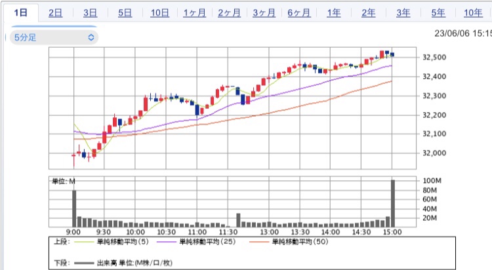492x270 pixels.
Task: Click the 13:00 time axis label
Action: (269, 232)
